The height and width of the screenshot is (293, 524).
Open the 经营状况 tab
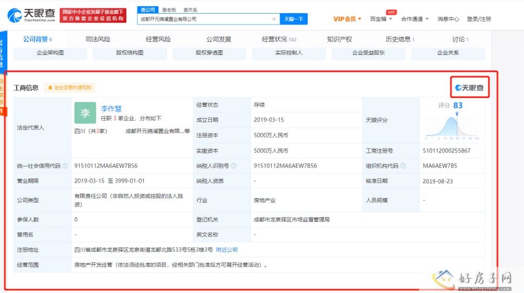tap(279, 39)
